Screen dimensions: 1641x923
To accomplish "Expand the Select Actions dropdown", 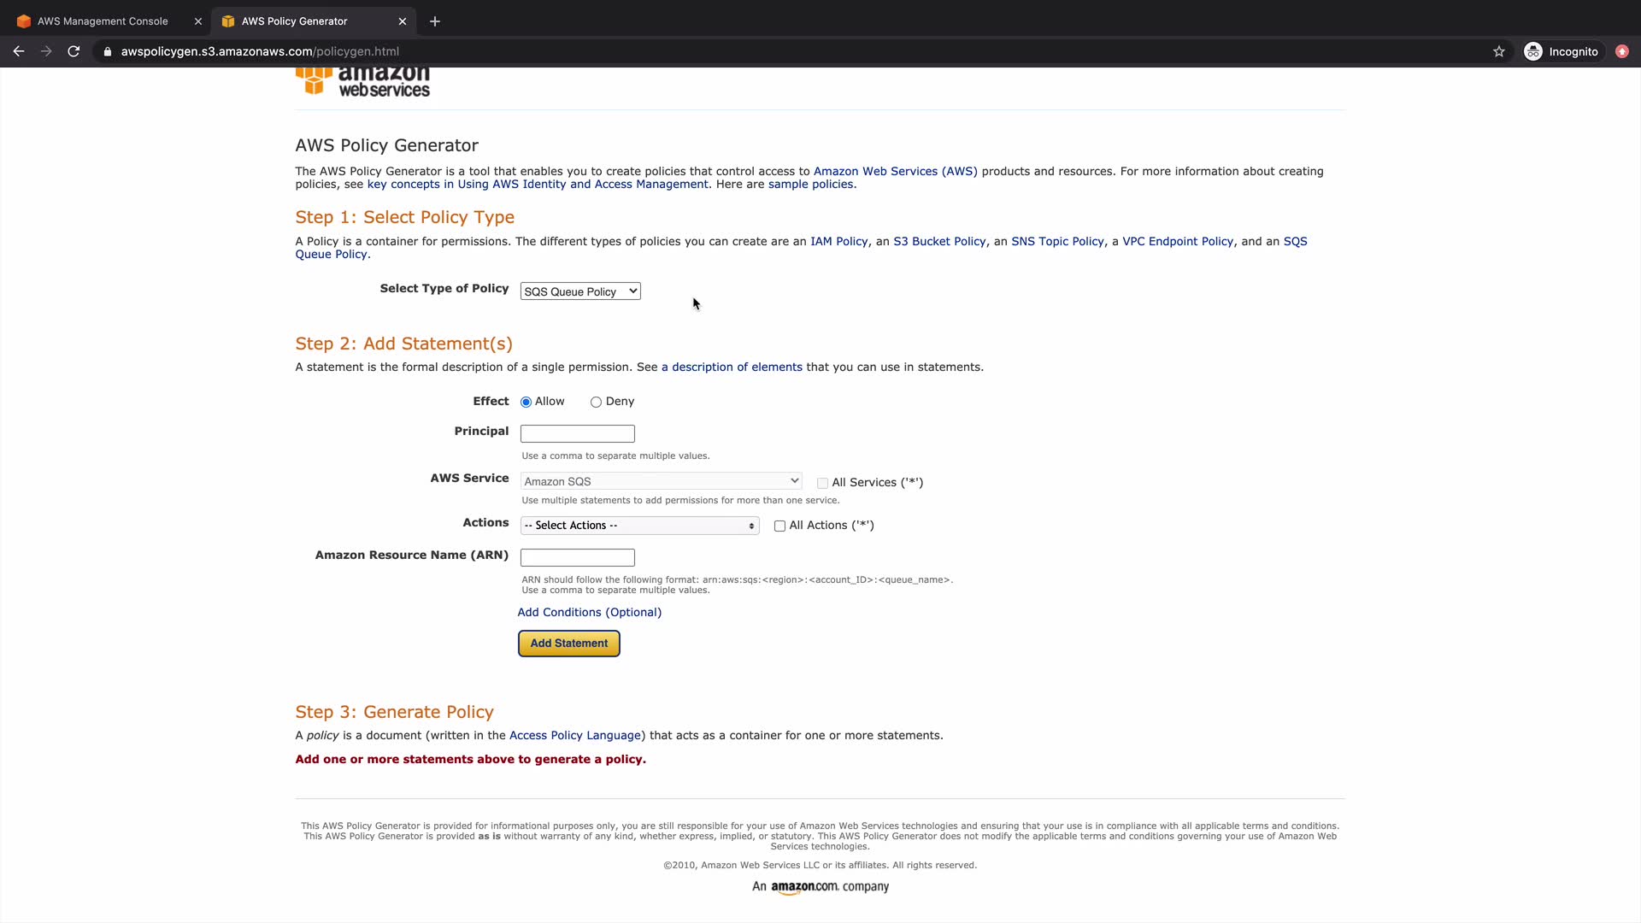I will [639, 526].
